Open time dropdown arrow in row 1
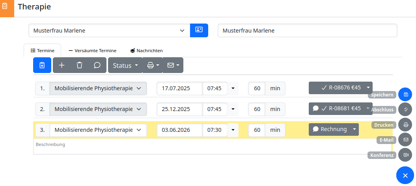The width and height of the screenshot is (416, 186). [x=233, y=88]
